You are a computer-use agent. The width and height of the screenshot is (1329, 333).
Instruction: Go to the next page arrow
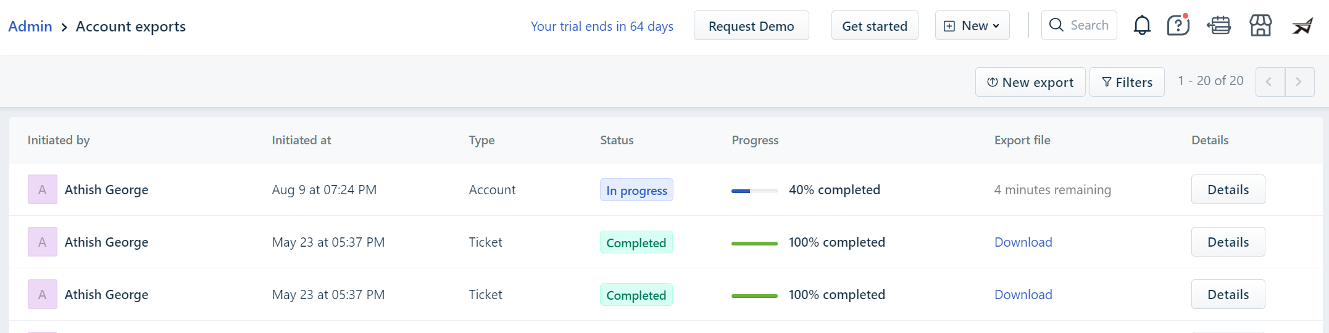tap(1299, 82)
